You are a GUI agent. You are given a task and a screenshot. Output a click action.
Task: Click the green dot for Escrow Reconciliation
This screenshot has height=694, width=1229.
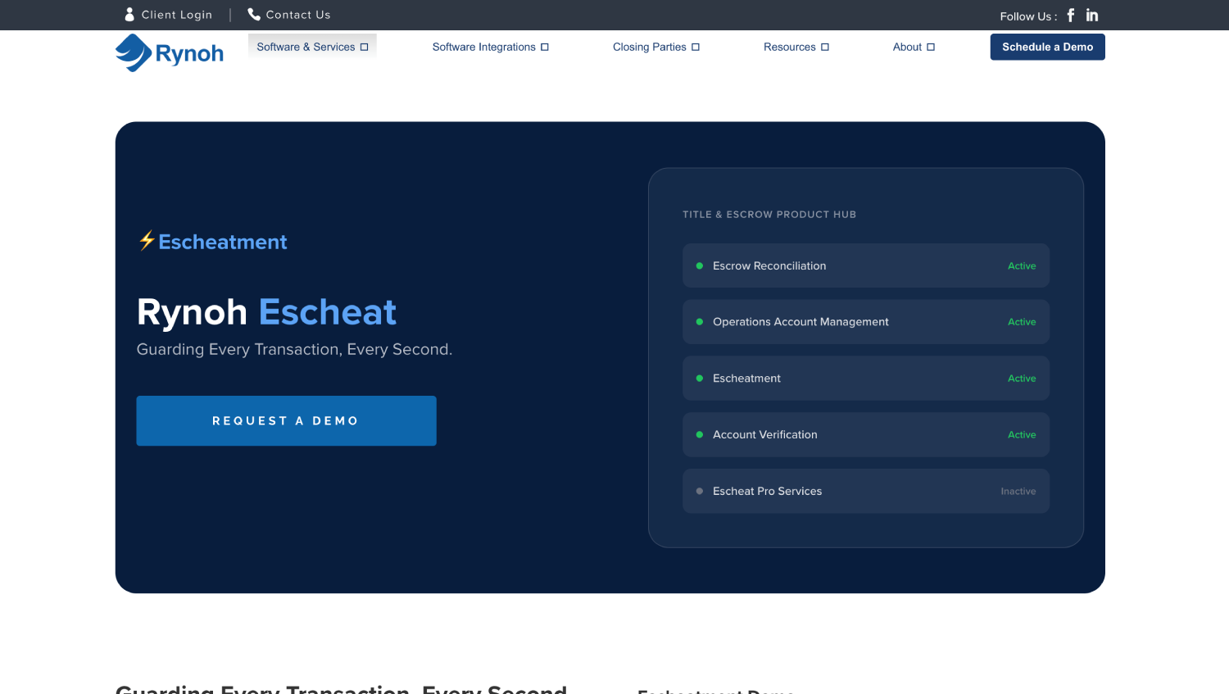click(700, 265)
